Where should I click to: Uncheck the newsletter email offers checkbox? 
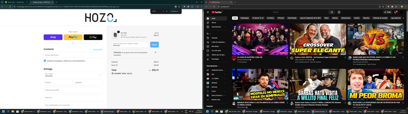[45, 61]
